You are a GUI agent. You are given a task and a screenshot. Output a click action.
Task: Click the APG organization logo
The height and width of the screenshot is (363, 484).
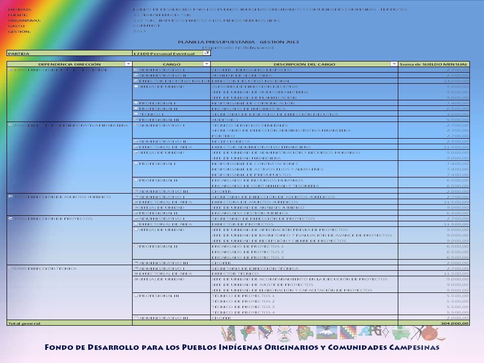coord(370,332)
